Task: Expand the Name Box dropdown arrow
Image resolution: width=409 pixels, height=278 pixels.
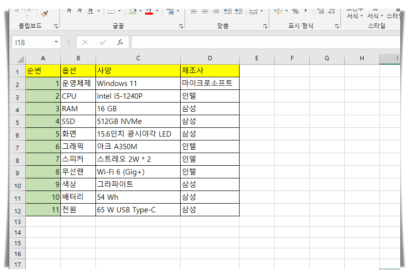Action: click(x=56, y=42)
